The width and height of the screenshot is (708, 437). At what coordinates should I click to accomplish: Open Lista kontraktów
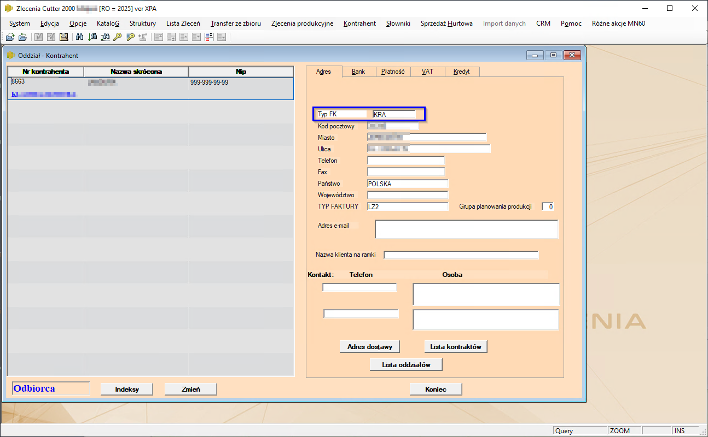[456, 346]
